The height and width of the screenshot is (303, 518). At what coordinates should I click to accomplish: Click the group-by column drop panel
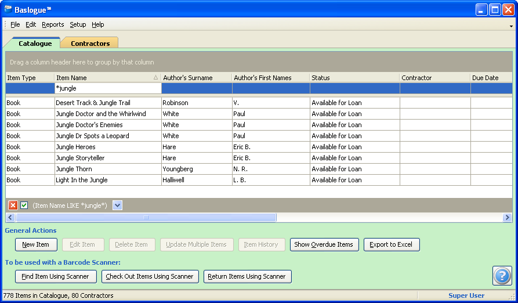pos(259,62)
